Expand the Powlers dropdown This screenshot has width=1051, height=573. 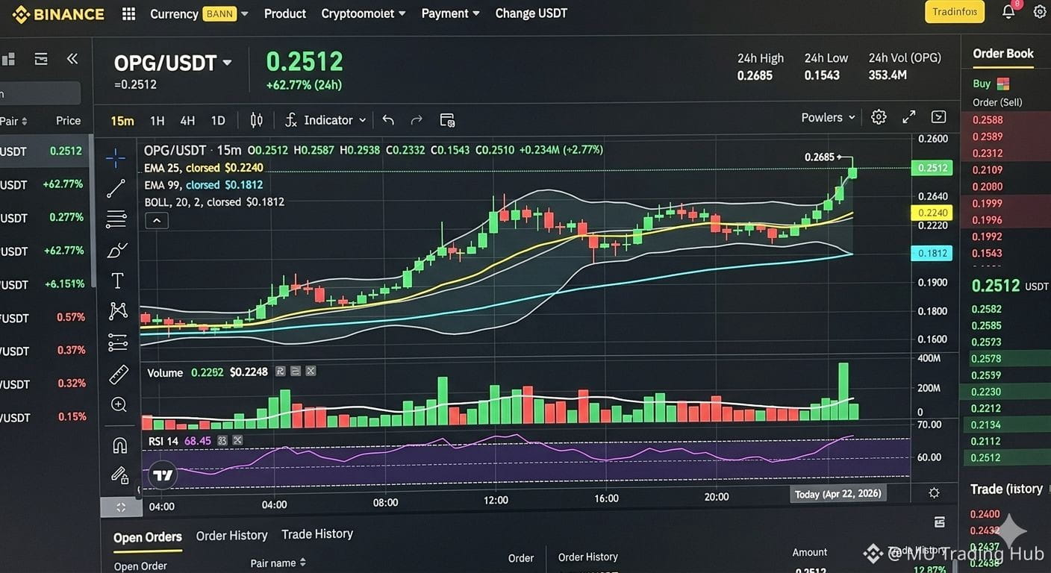(828, 117)
